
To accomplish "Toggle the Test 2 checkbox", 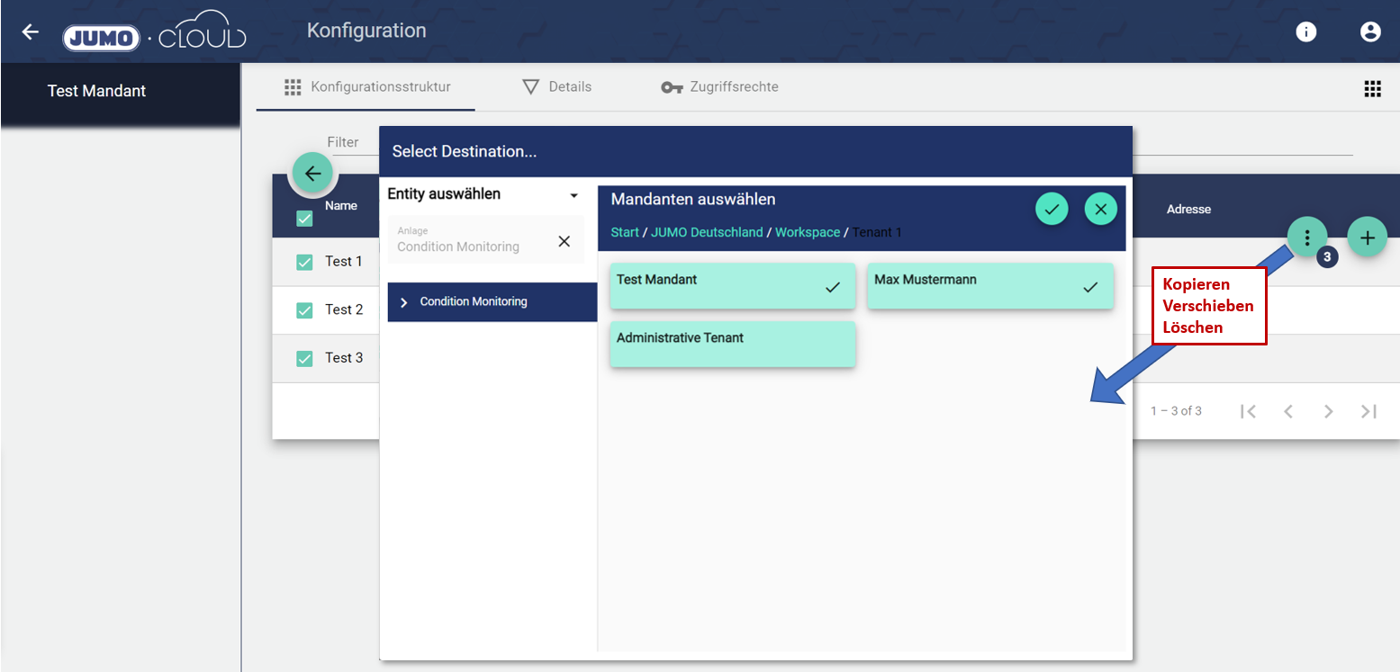I will pos(304,310).
